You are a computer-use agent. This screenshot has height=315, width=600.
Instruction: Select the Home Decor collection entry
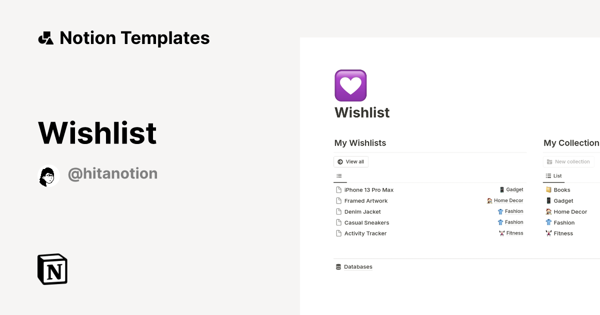(x=570, y=211)
